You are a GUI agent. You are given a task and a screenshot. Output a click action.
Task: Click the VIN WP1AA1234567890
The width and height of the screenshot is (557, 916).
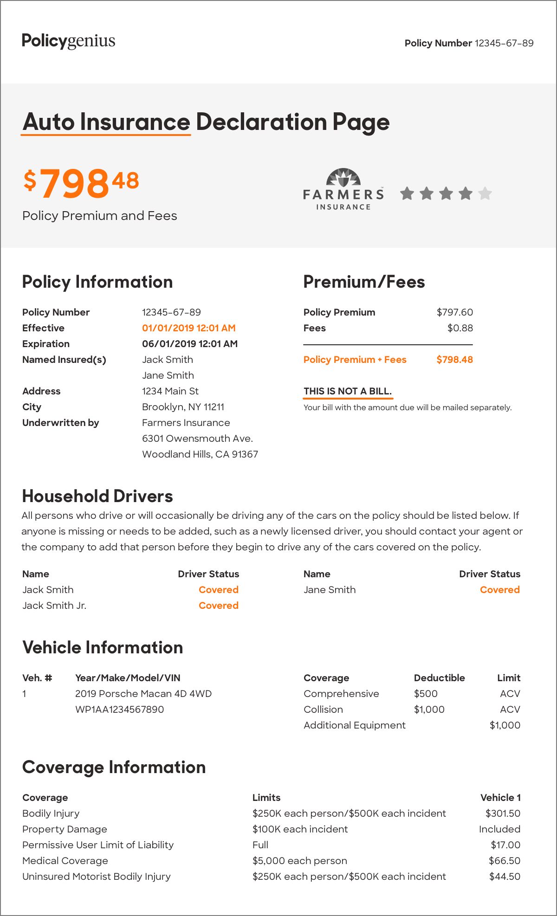120,710
